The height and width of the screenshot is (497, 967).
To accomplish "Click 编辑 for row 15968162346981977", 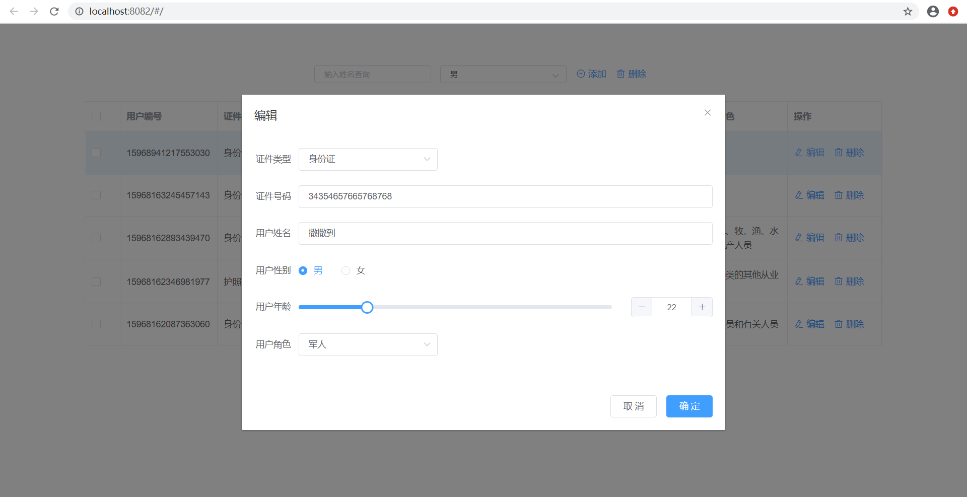I will pyautogui.click(x=809, y=281).
